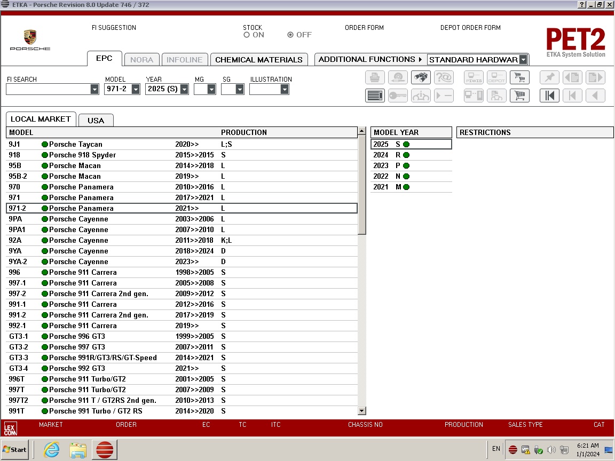615x461 pixels.
Task: Click the Windows Start button
Action: tap(15, 450)
